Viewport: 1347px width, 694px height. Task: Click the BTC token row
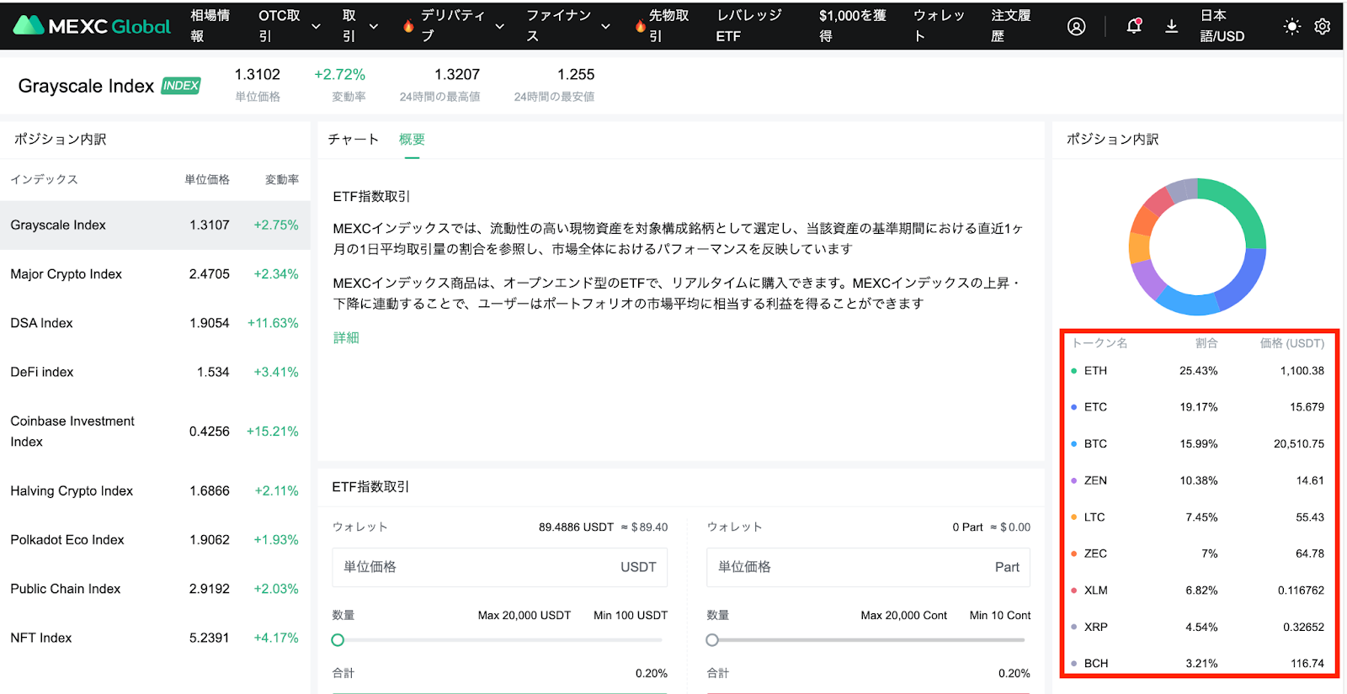point(1197,443)
